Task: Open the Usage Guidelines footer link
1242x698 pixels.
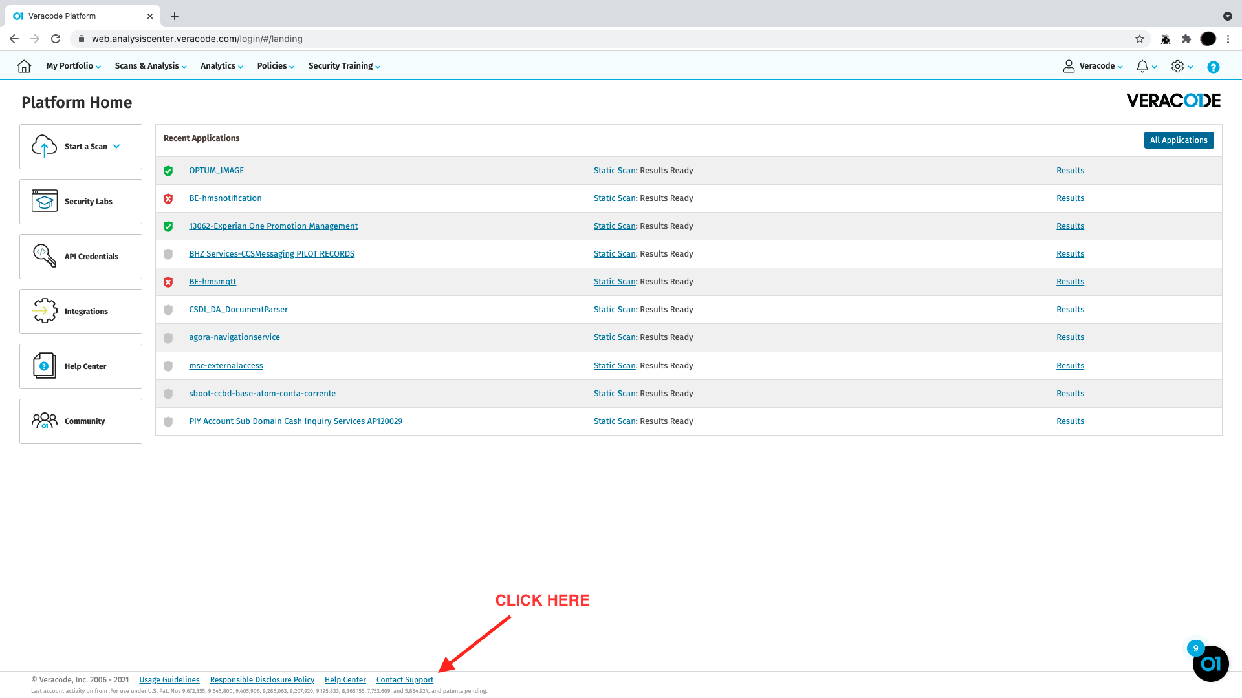Action: [x=169, y=680]
